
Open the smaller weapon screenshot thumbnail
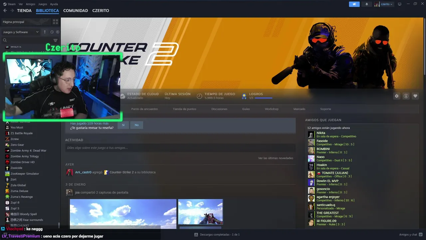[200, 212]
